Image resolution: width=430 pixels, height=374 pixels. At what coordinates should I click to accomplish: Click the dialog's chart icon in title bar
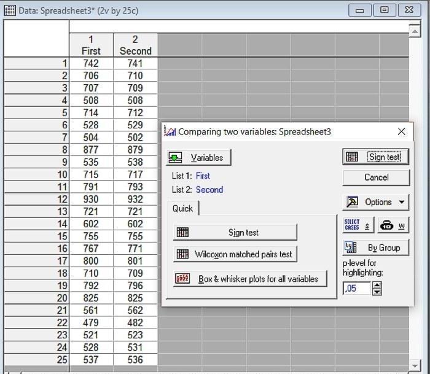click(x=170, y=131)
